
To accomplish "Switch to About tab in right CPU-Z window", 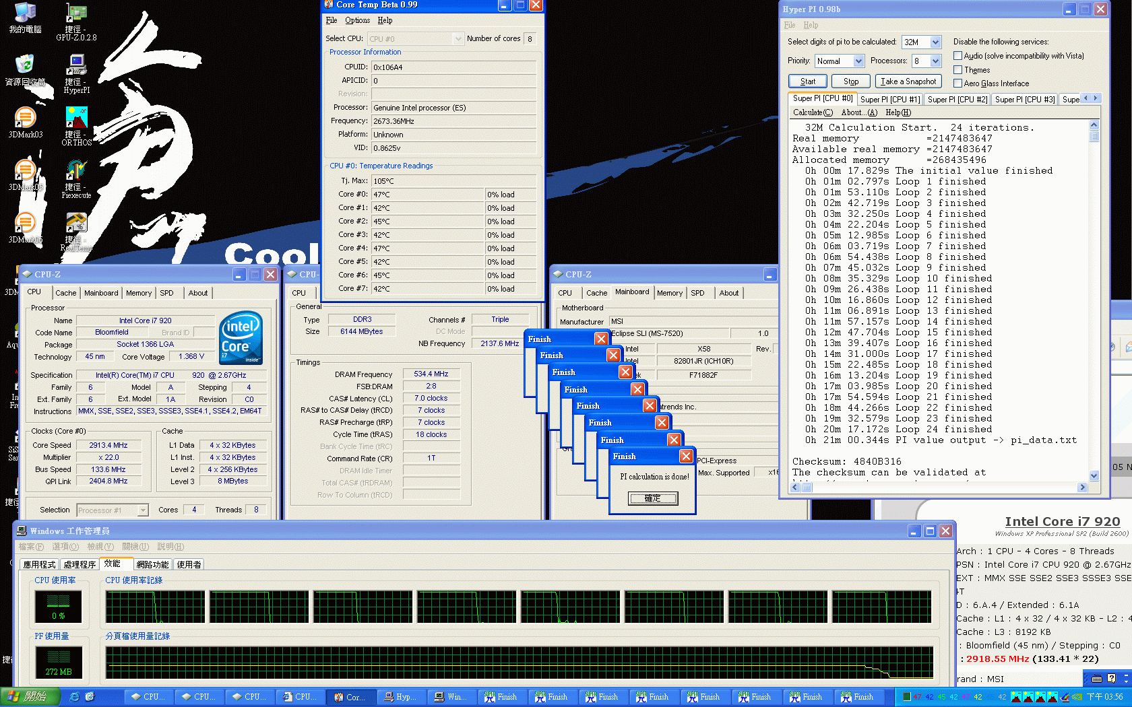I will pyautogui.click(x=729, y=293).
